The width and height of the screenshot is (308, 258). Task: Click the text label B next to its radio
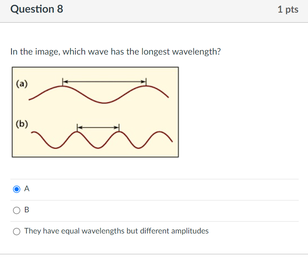[x=26, y=210]
